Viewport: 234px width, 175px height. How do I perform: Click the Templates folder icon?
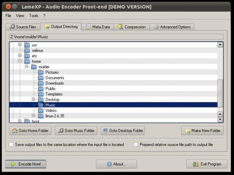41,94
